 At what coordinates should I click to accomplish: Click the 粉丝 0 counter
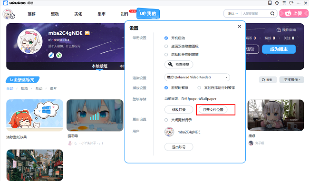point(270,38)
